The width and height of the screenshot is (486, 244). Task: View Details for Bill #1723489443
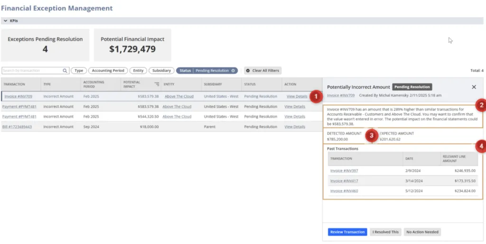point(295,127)
